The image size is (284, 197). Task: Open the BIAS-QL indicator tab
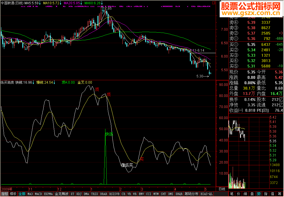[206, 194]
